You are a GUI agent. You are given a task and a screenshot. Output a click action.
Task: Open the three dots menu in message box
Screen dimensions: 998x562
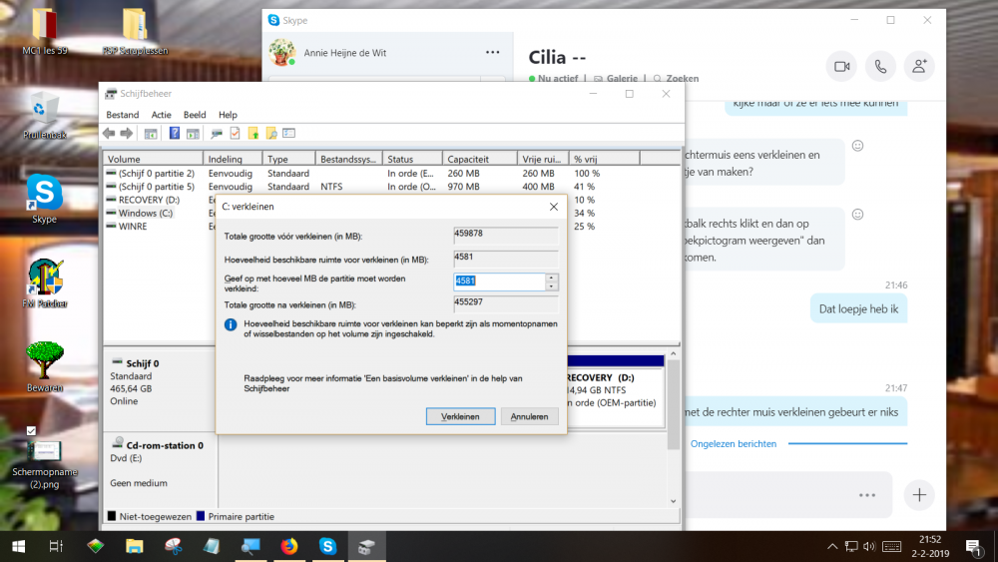pyautogui.click(x=867, y=494)
